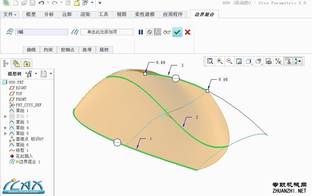This screenshot has width=312, height=196.
Task: Create a new file from quick access toolbar
Action: pyautogui.click(x=16, y=3)
